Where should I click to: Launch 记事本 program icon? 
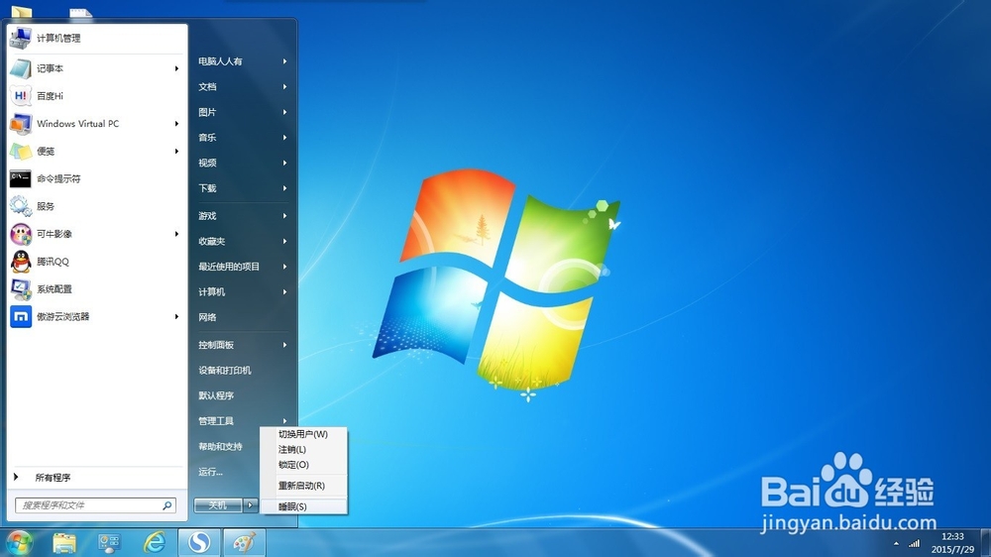pos(20,68)
